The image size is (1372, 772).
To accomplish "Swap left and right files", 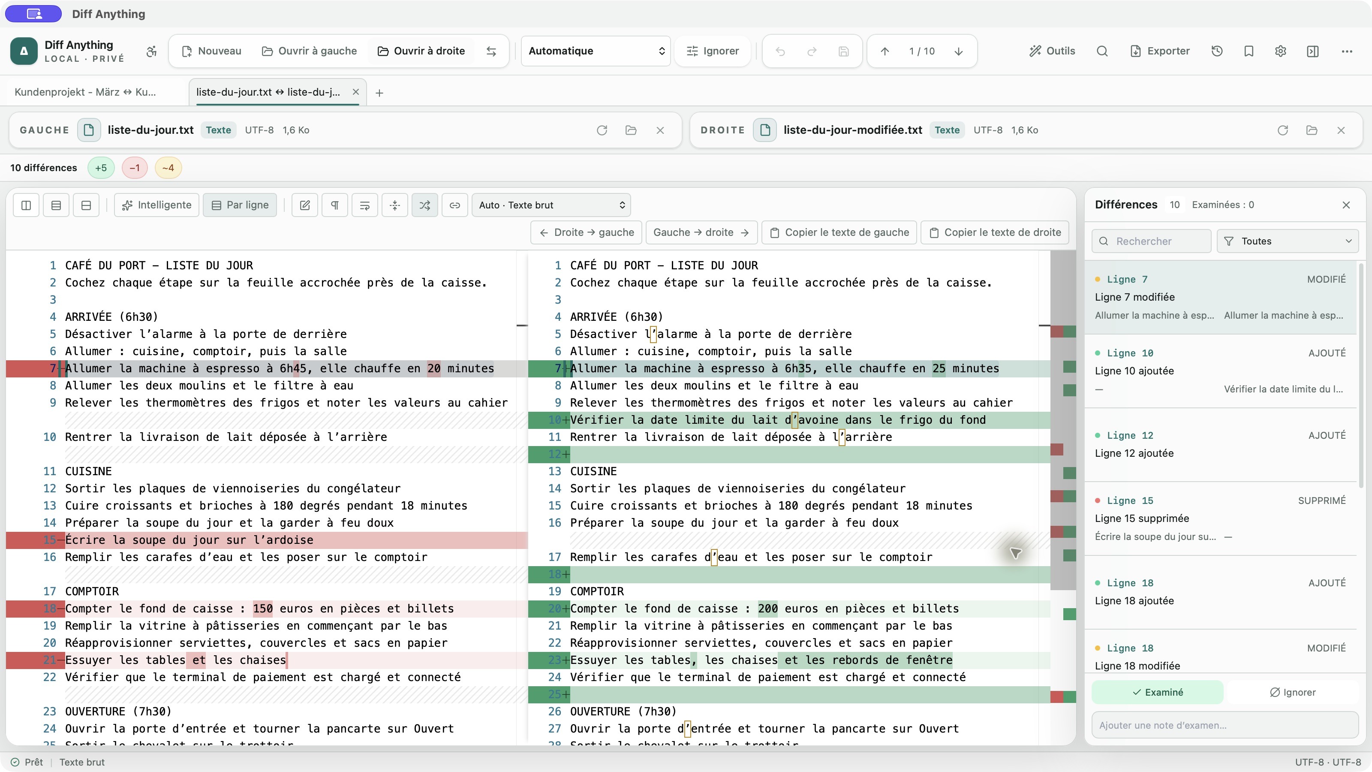I will [x=491, y=51].
